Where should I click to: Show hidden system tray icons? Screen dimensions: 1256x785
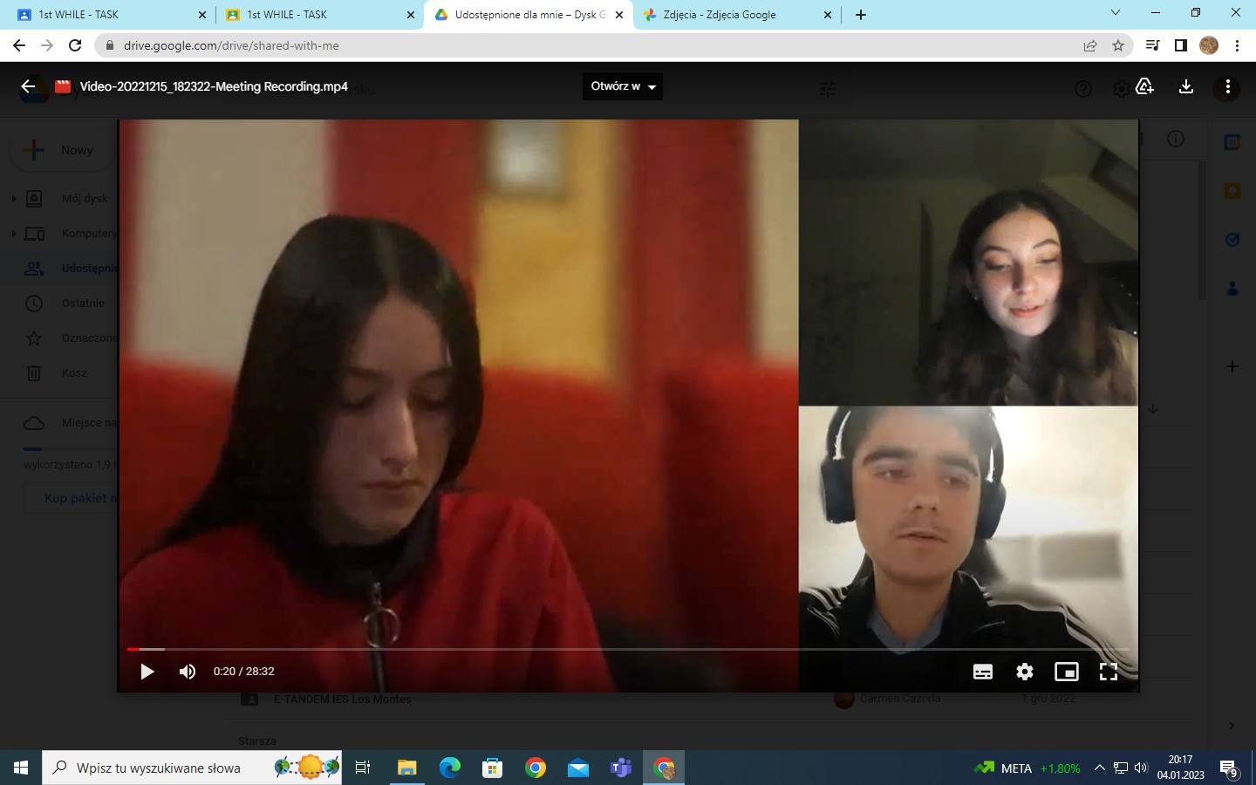point(1099,768)
